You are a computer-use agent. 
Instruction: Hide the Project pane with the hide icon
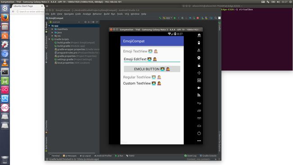[x=97, y=22]
